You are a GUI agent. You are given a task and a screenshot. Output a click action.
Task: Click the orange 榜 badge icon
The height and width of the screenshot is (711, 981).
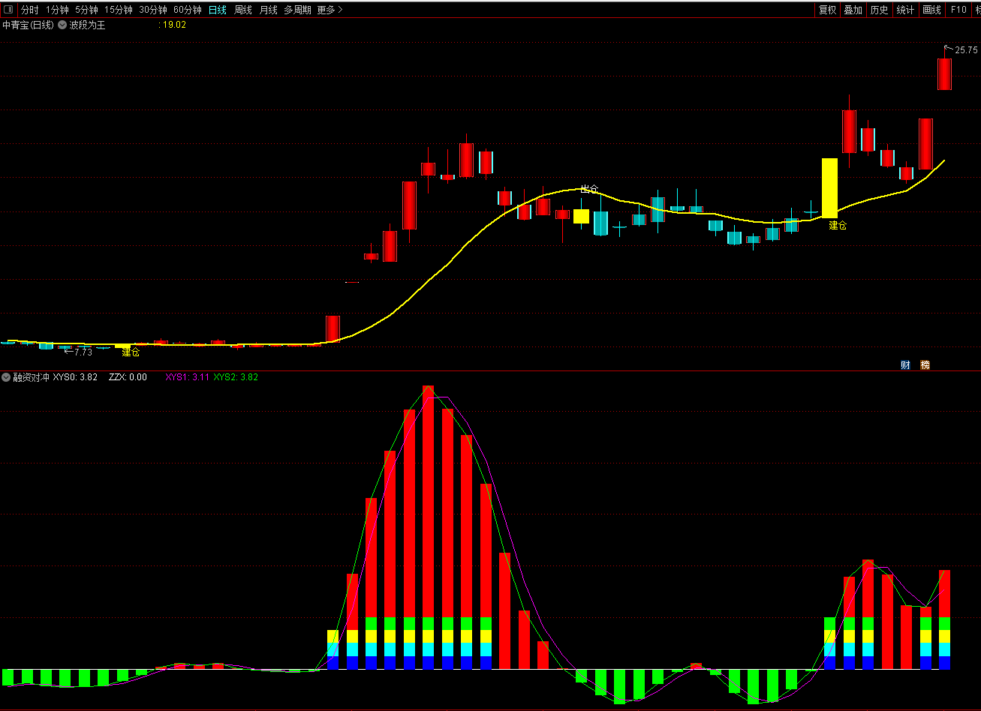pyautogui.click(x=925, y=365)
